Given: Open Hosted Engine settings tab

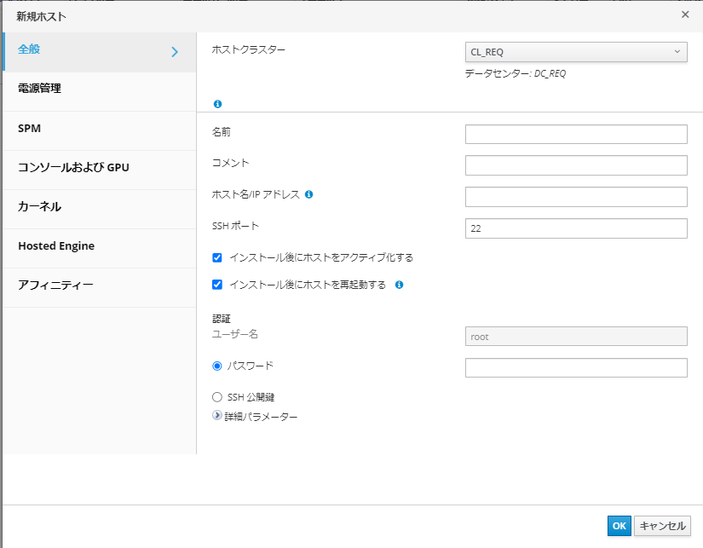Looking at the screenshot, I should (x=56, y=245).
